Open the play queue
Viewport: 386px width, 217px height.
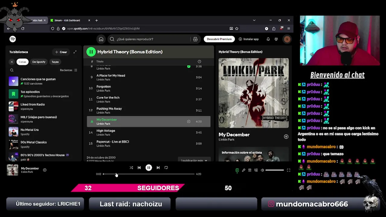pyautogui.click(x=250, y=170)
